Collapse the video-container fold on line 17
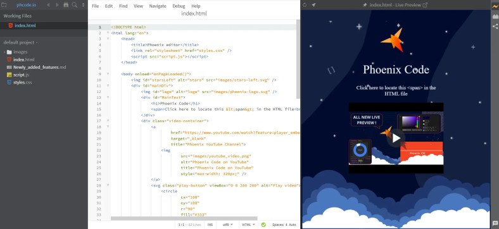The height and width of the screenshot is (229, 499). click(108, 121)
